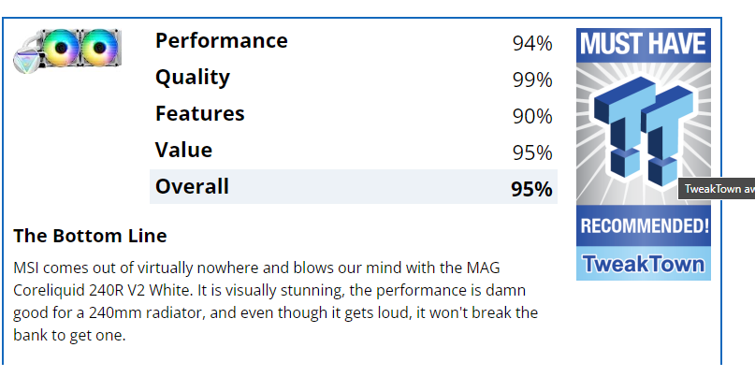Screen dimensions: 755x391
Task: Click the left RGB fan in thumbnail
Action: click(x=61, y=47)
